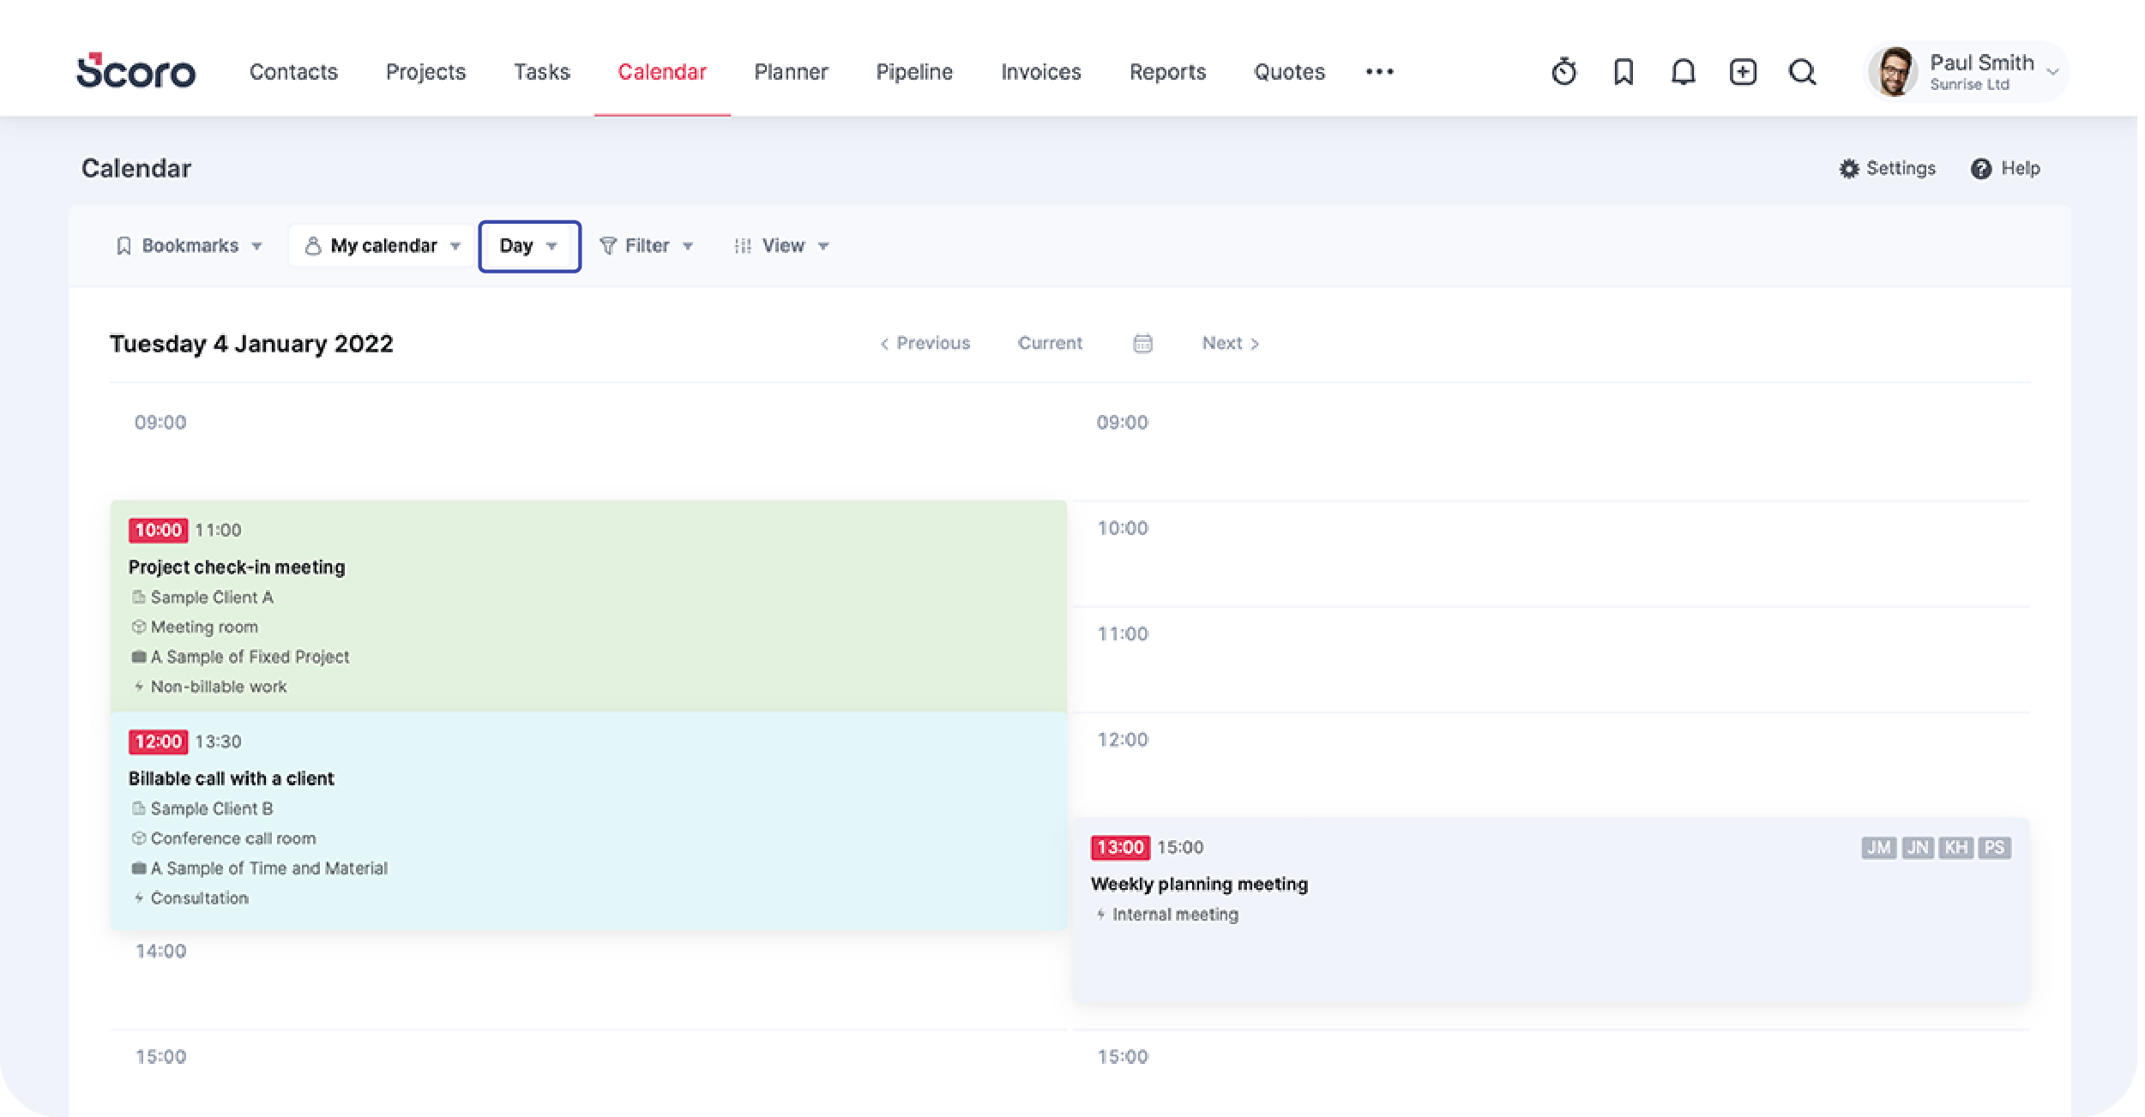Click the 14:00 slot in left column
Viewport: 2145px width, 1117px height.
[x=588, y=979]
